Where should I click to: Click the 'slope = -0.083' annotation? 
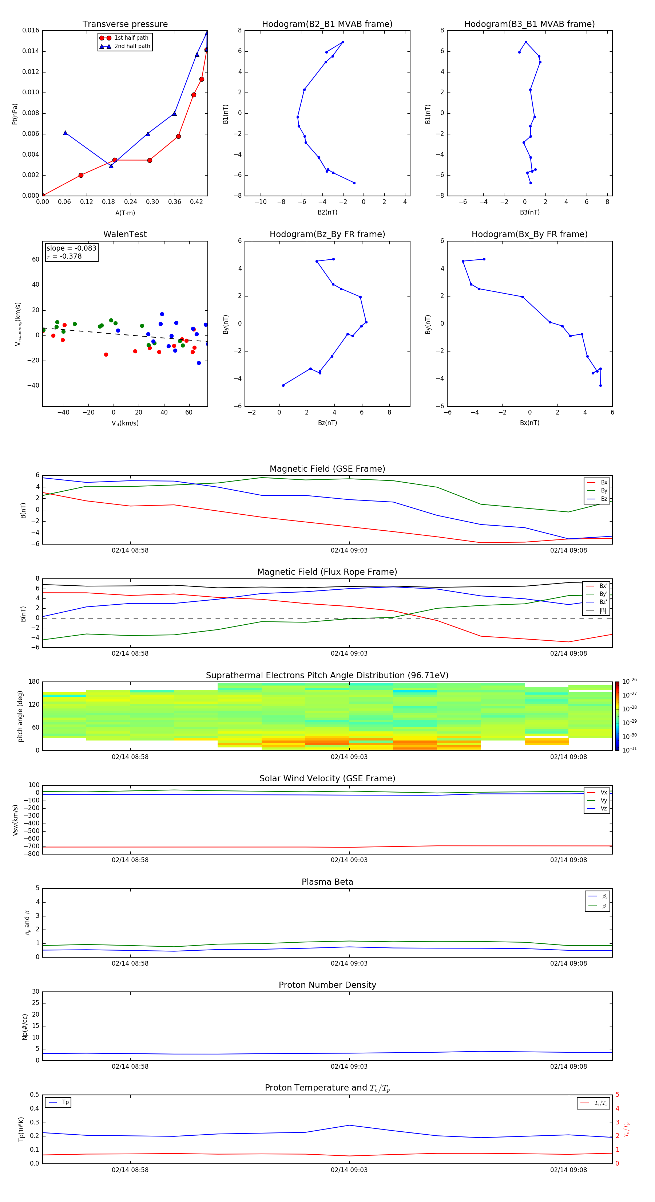(x=71, y=248)
